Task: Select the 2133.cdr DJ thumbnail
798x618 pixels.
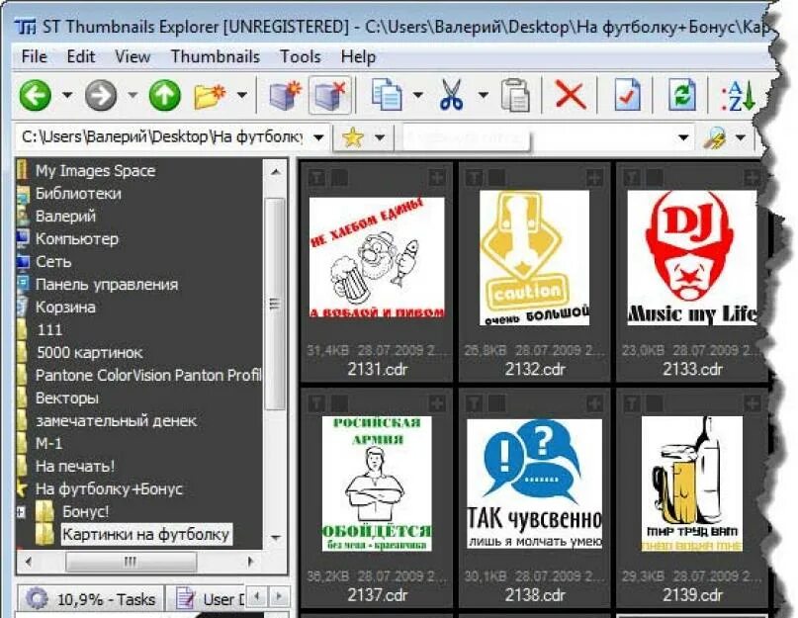Action: click(x=691, y=258)
